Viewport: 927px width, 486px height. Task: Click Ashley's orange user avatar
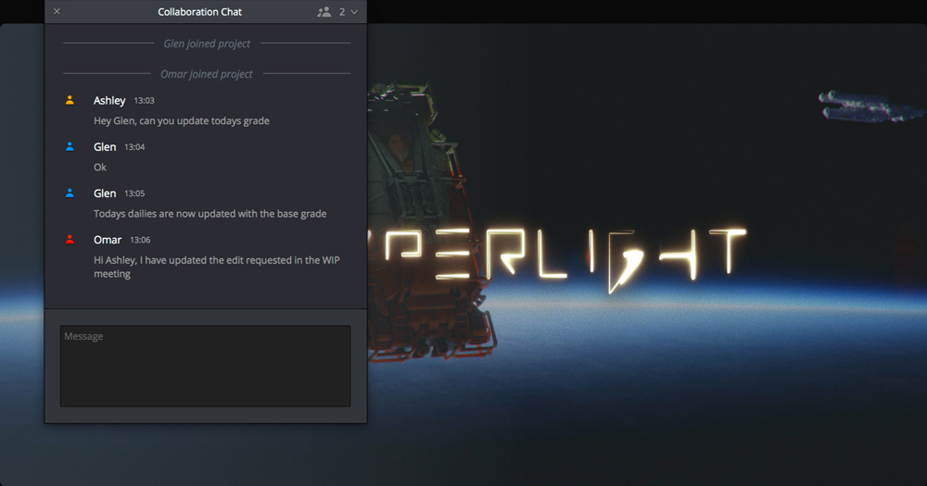tap(70, 100)
